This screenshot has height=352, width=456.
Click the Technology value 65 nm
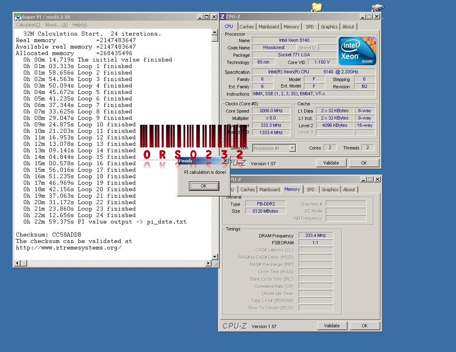[x=263, y=62]
